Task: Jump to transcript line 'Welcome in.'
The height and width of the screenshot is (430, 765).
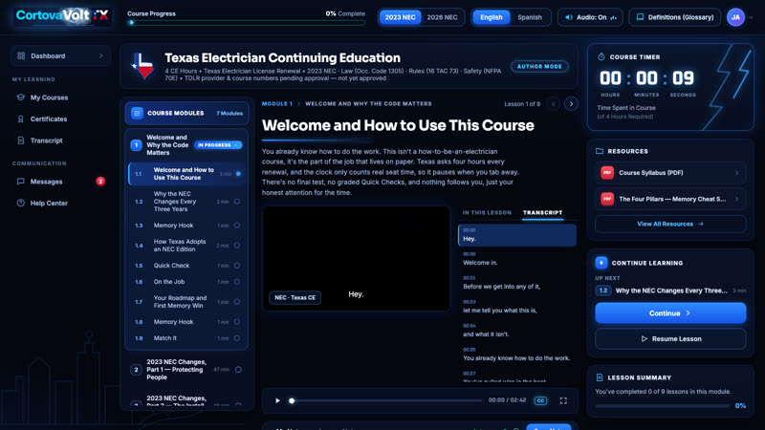Action: [516, 259]
